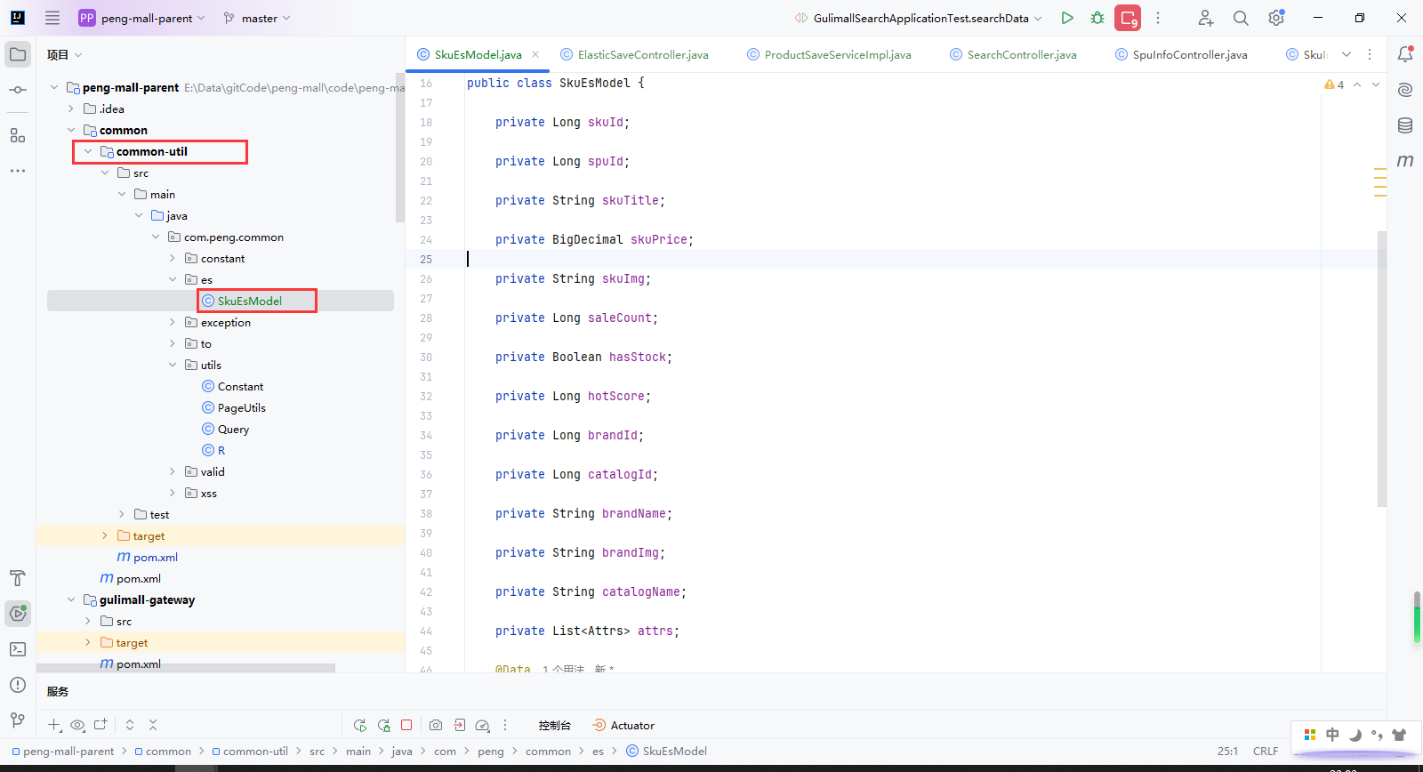1423x772 pixels.
Task: Open the Services tool window icon
Action: pyautogui.click(x=18, y=613)
